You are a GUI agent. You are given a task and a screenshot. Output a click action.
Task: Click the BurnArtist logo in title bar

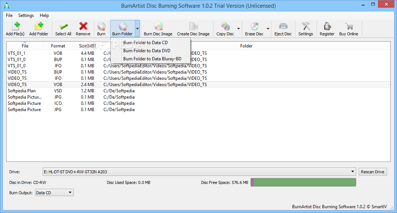(7, 6)
